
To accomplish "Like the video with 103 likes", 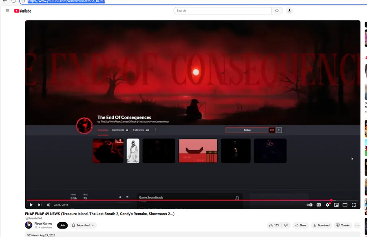I will (x=274, y=225).
